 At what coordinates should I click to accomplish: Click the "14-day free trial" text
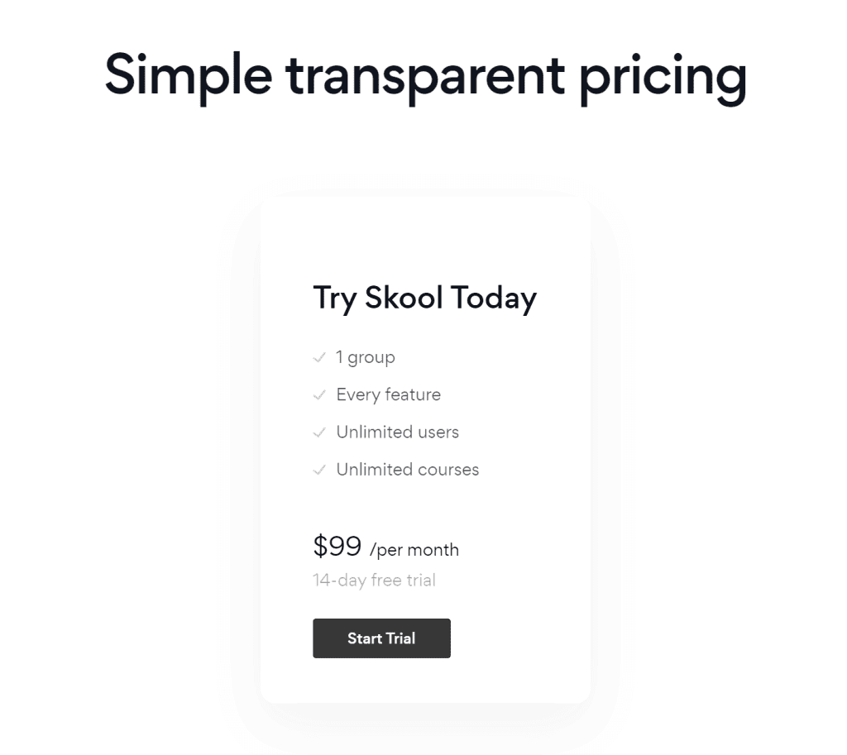[374, 580]
